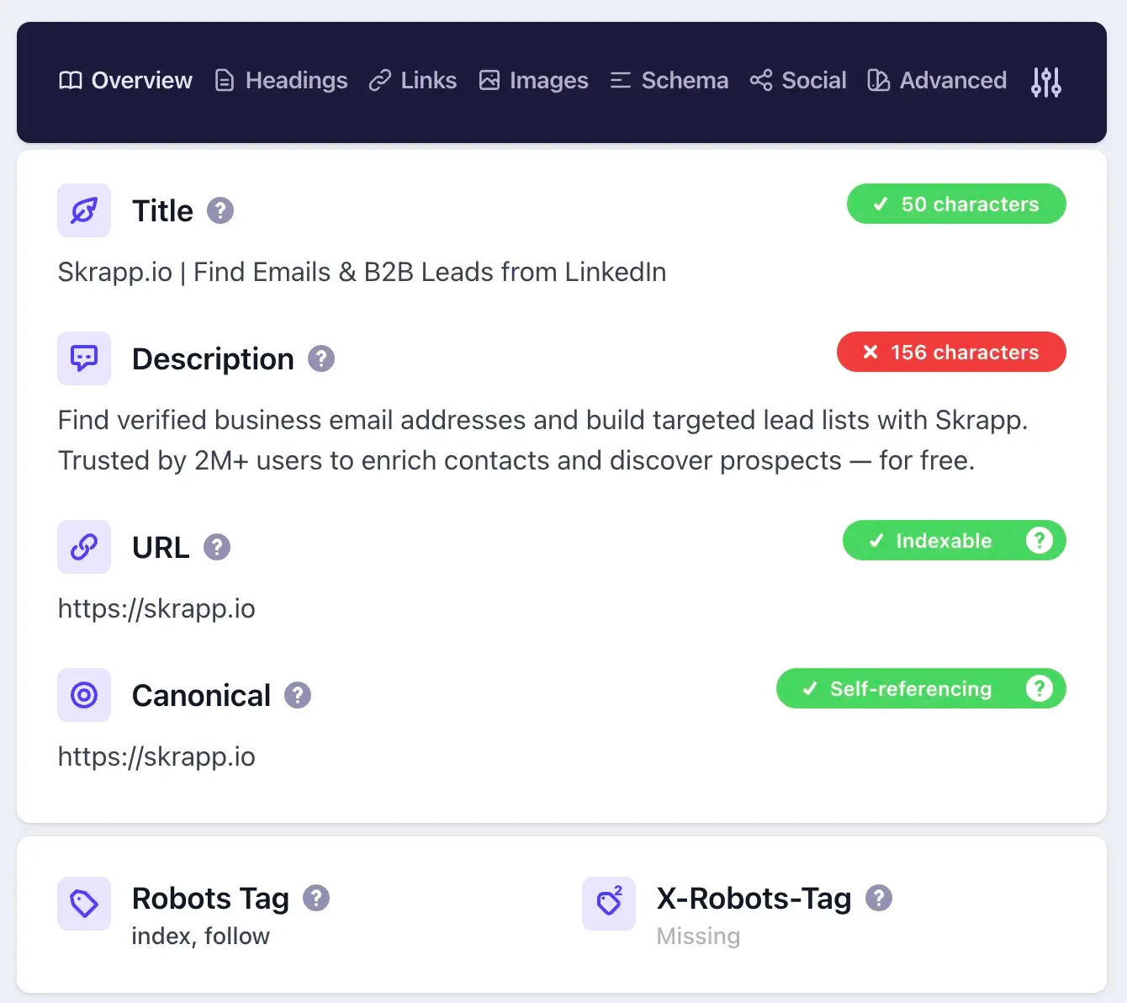The height and width of the screenshot is (1003, 1127).
Task: Switch to the Headings tab
Action: pyautogui.click(x=280, y=80)
